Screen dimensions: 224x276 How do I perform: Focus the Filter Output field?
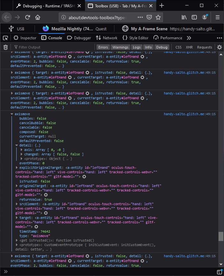click(x=55, y=47)
